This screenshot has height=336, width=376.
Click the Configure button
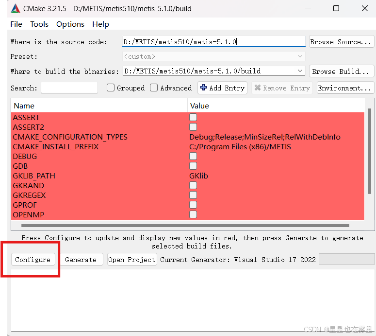click(33, 260)
